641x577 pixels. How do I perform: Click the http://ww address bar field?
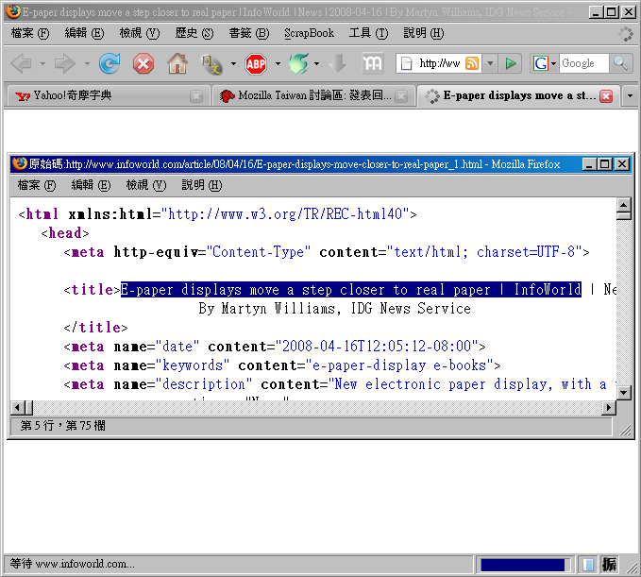tap(439, 63)
